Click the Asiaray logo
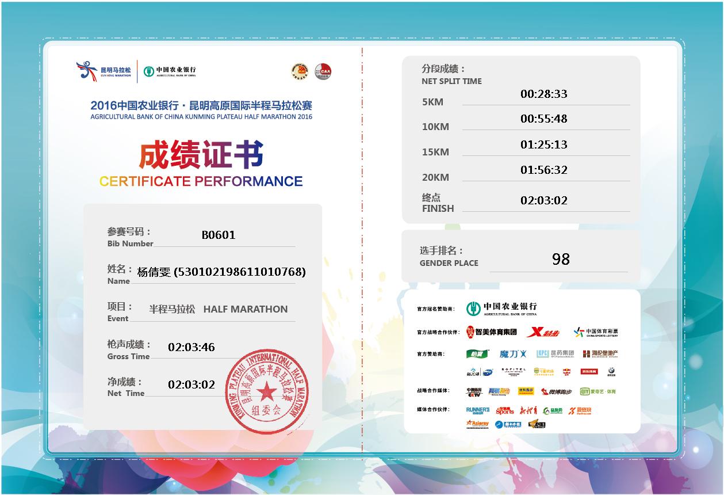Screen dimensions: 724x495 [x=477, y=424]
